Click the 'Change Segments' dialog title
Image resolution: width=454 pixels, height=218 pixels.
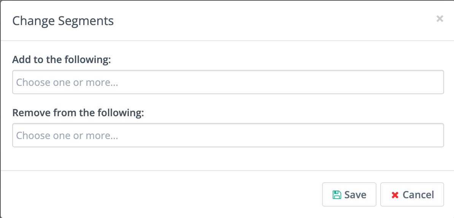coord(63,21)
